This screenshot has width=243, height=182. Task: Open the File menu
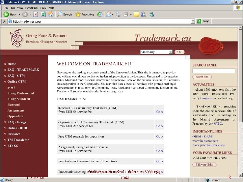tap(6, 8)
